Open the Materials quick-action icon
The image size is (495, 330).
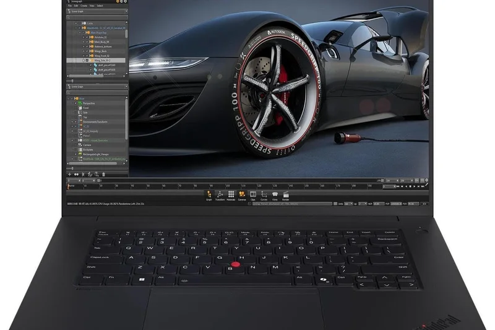click(x=231, y=194)
